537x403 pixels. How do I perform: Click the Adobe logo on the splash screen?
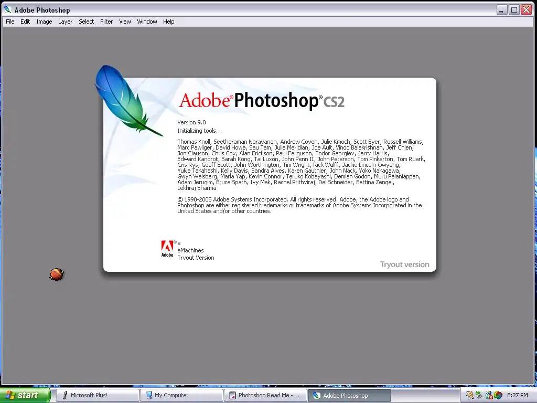167,249
